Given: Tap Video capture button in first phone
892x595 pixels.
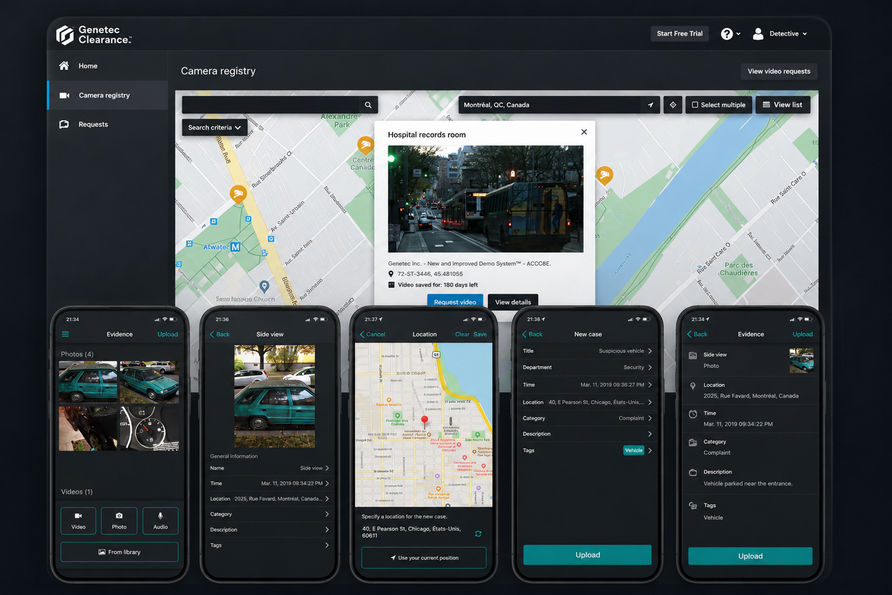Looking at the screenshot, I should point(78,521).
